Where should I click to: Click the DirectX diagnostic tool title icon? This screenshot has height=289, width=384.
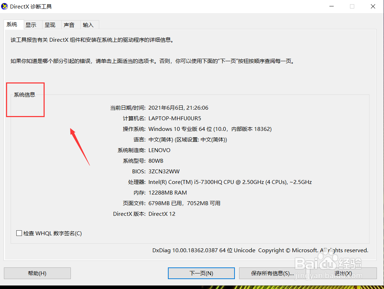(4, 6)
